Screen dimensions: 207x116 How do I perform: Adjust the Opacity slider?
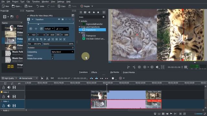58,44
